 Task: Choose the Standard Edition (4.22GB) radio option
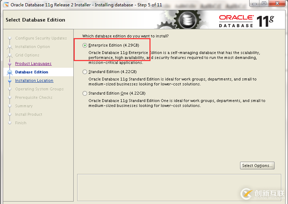click(x=85, y=72)
